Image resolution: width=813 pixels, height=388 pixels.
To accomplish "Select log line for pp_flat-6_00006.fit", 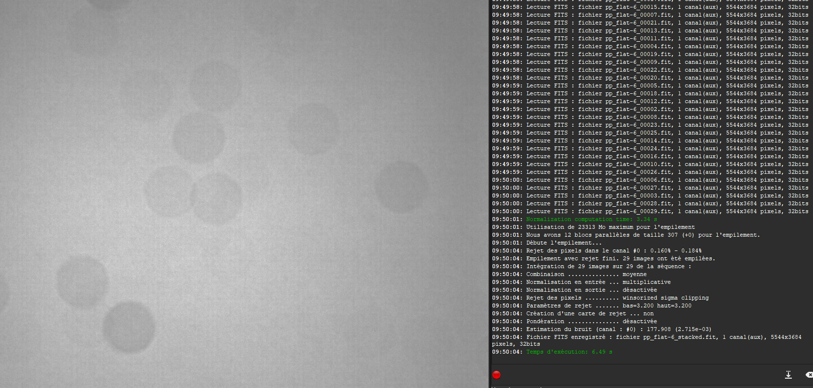I will point(650,180).
